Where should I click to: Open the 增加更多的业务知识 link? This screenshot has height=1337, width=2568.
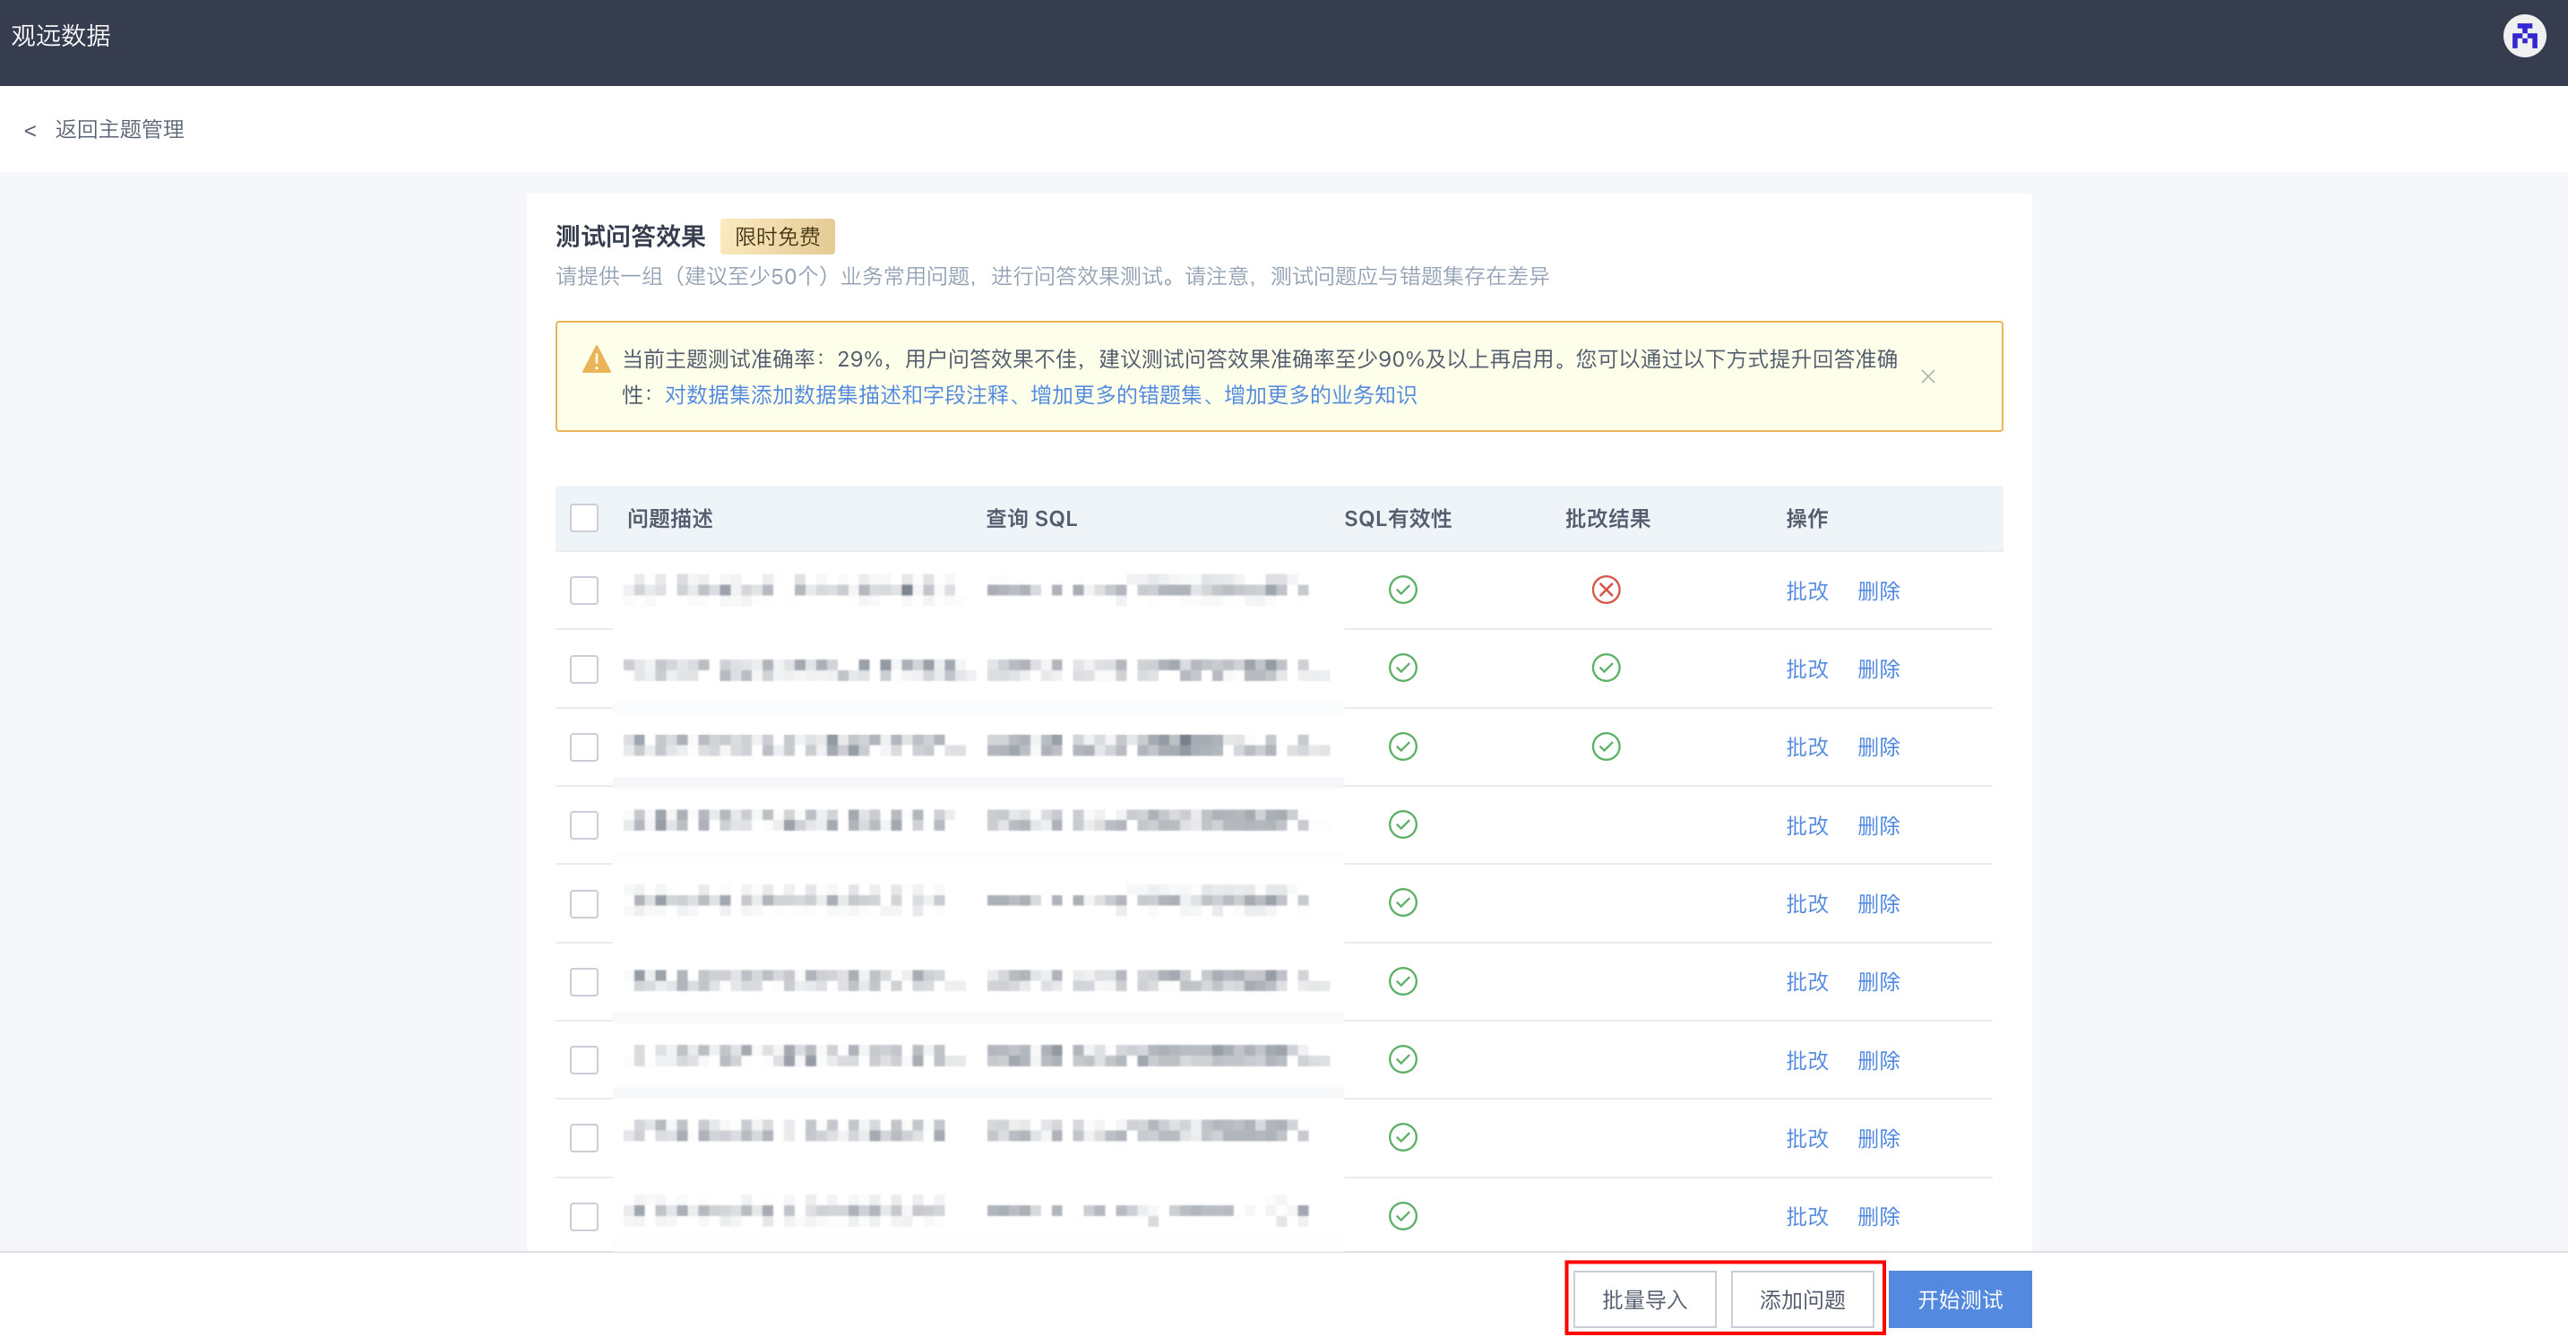click(x=1319, y=395)
